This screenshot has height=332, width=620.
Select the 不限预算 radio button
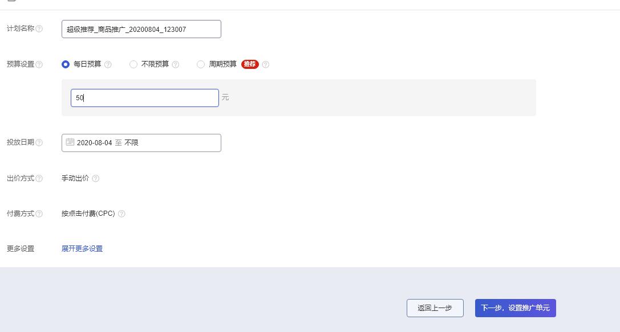133,64
